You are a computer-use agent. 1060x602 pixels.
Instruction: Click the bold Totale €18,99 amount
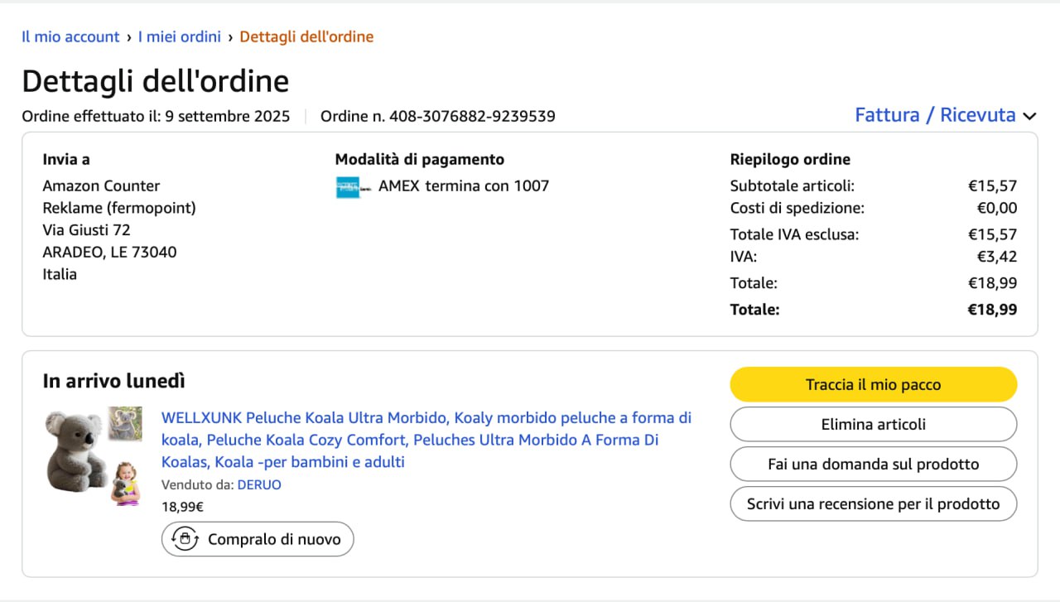pos(992,310)
